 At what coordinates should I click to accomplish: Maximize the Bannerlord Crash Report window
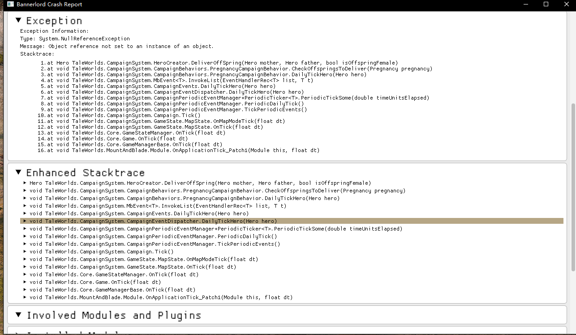pyautogui.click(x=546, y=4)
